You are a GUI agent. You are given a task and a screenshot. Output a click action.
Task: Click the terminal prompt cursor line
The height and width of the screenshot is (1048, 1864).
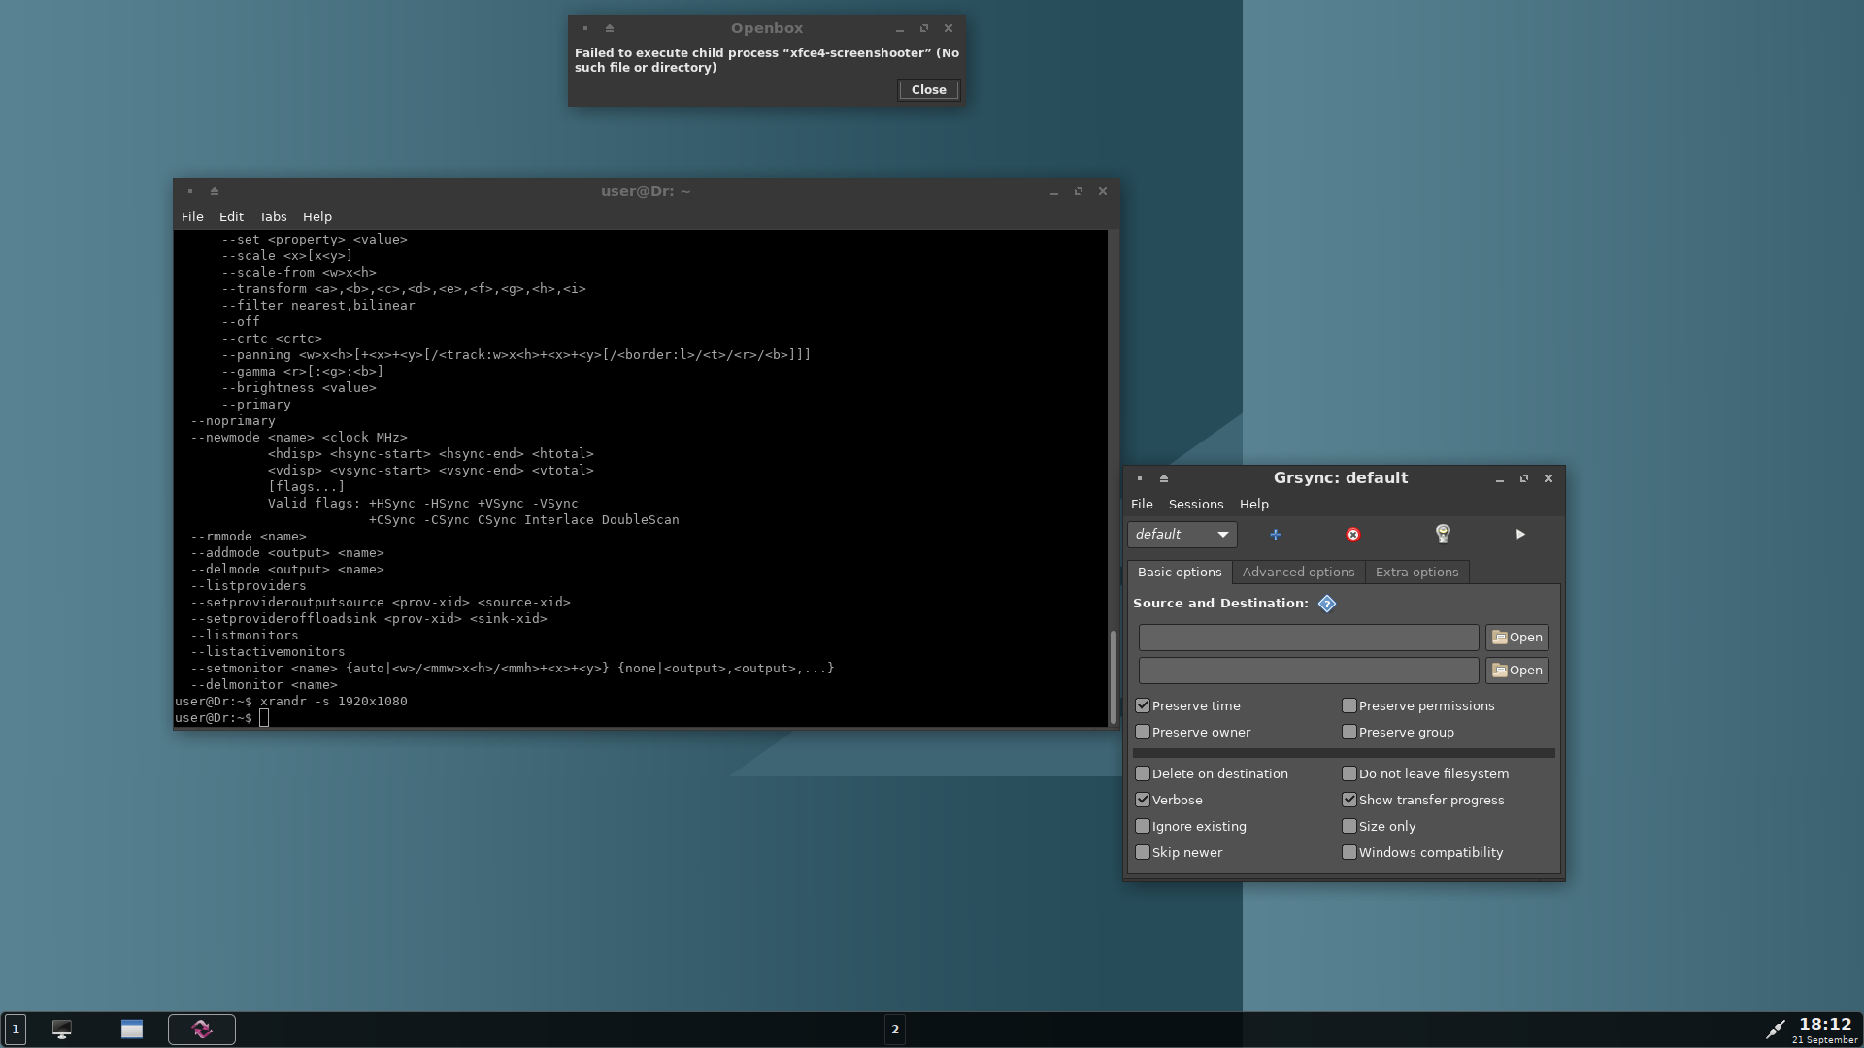pos(222,718)
